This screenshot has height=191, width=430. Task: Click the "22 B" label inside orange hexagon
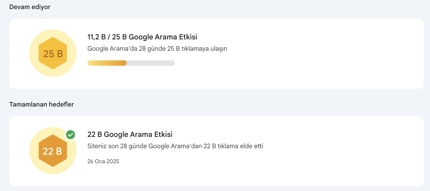[x=53, y=152]
